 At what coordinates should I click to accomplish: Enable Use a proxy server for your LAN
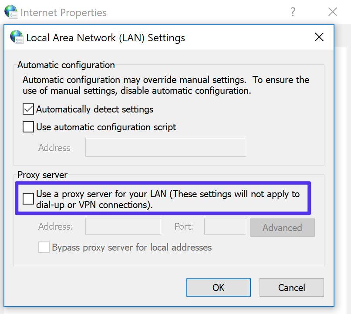click(x=28, y=199)
